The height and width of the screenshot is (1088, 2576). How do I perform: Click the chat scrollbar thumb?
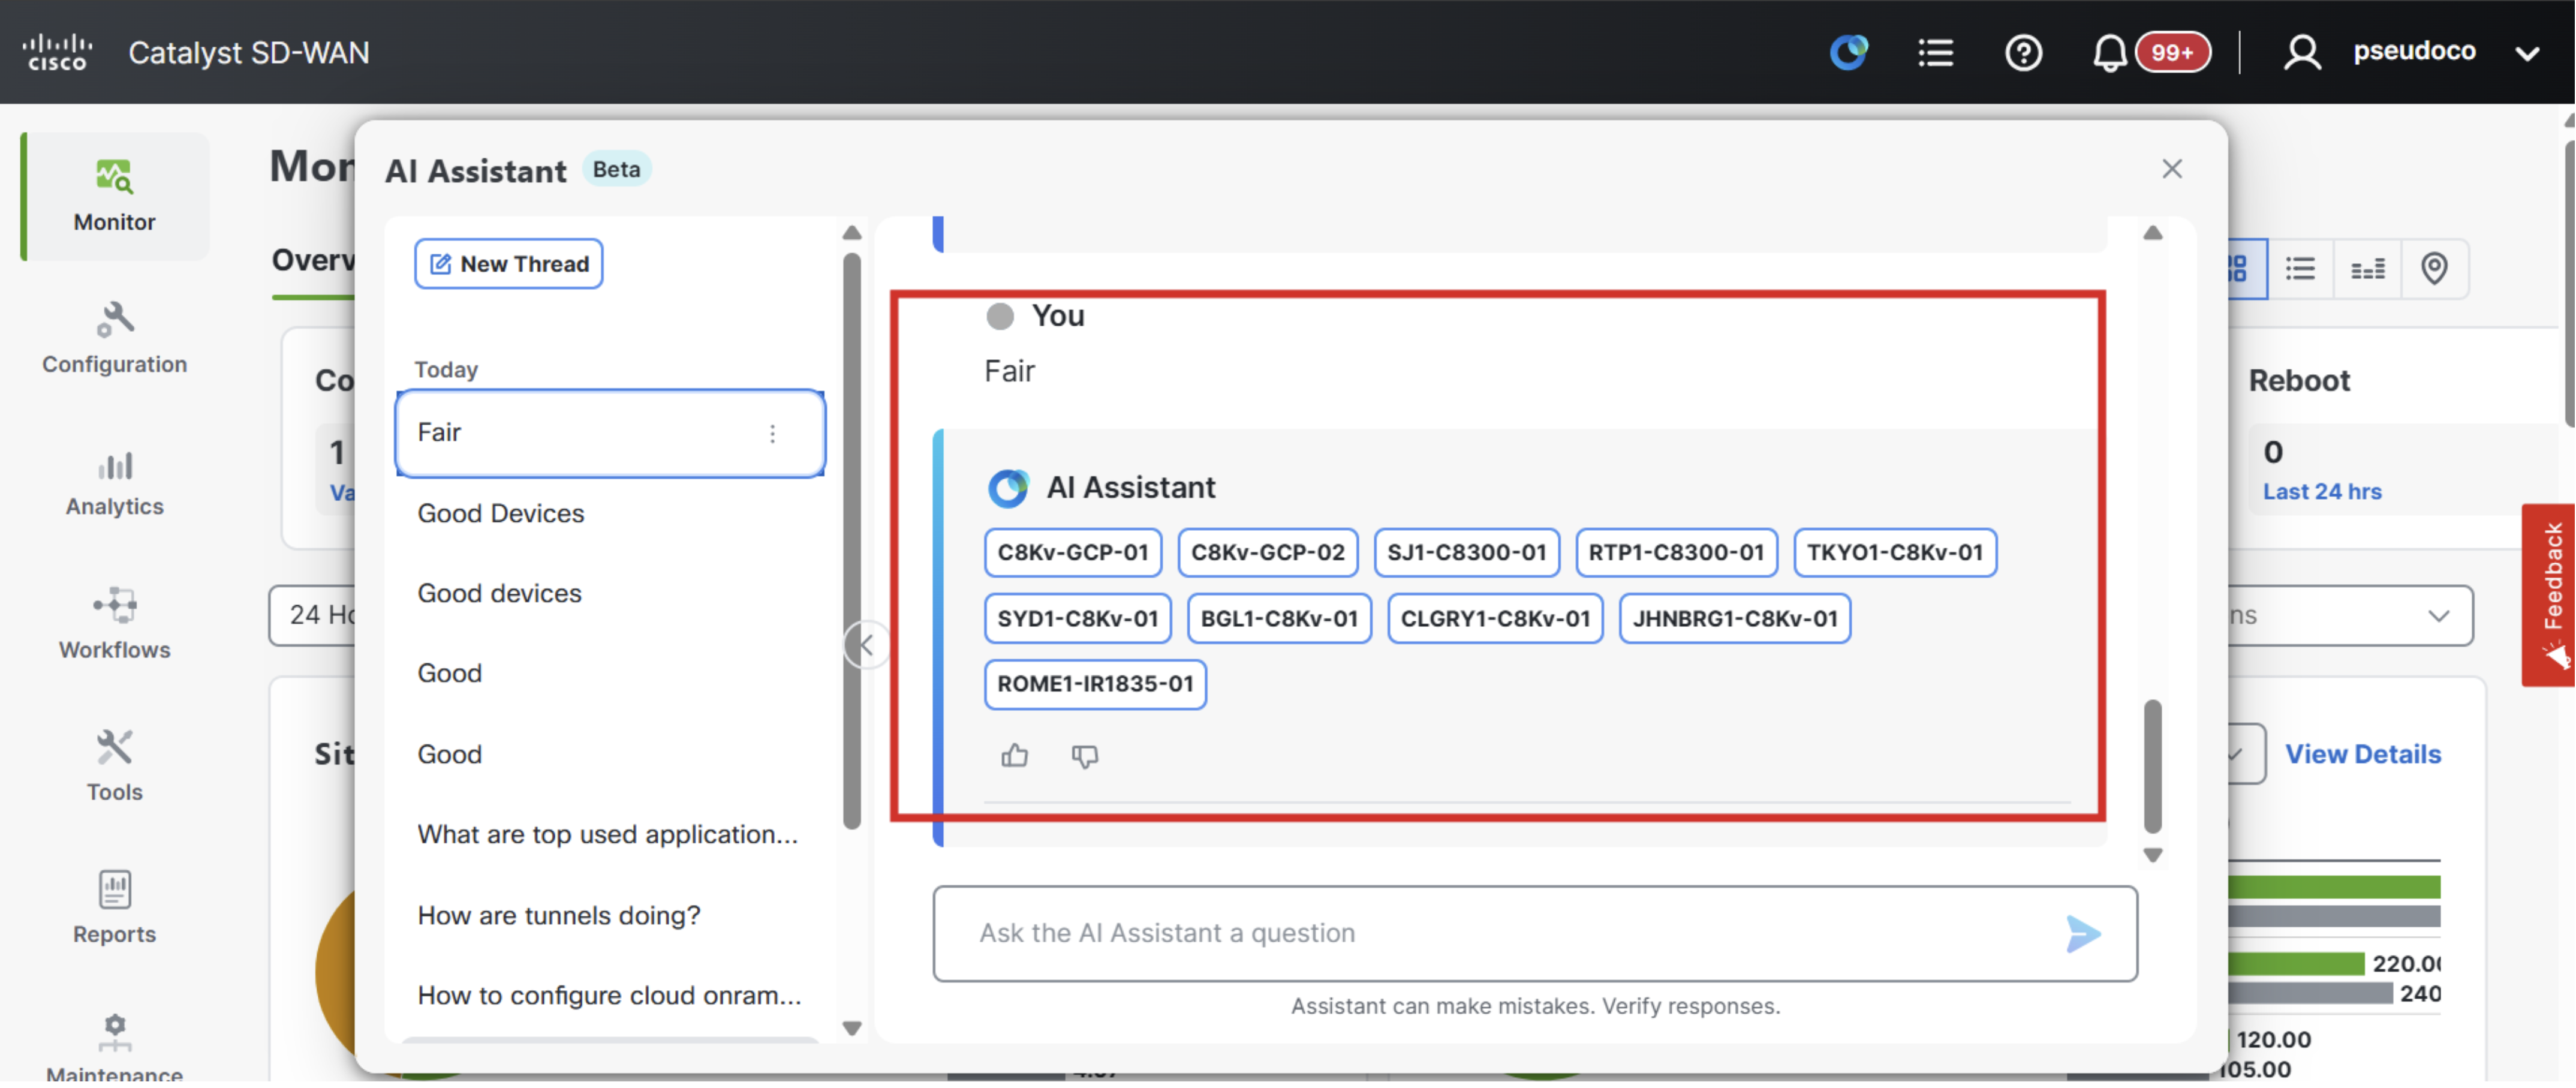(x=2152, y=766)
